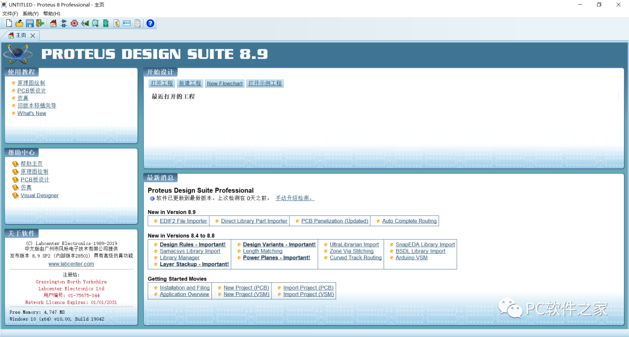Image resolution: width=629 pixels, height=337 pixels.
Task: Open the Design Variants - Important! link
Action: pos(279,244)
